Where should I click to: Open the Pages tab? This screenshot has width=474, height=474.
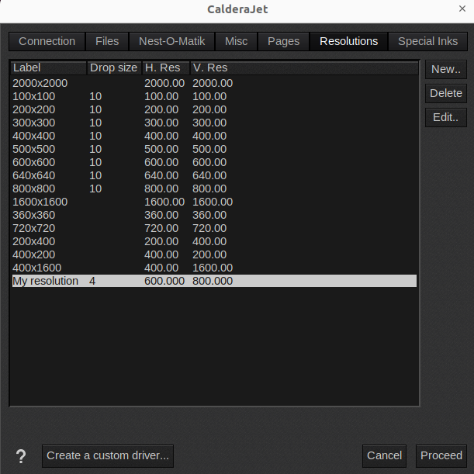click(283, 41)
